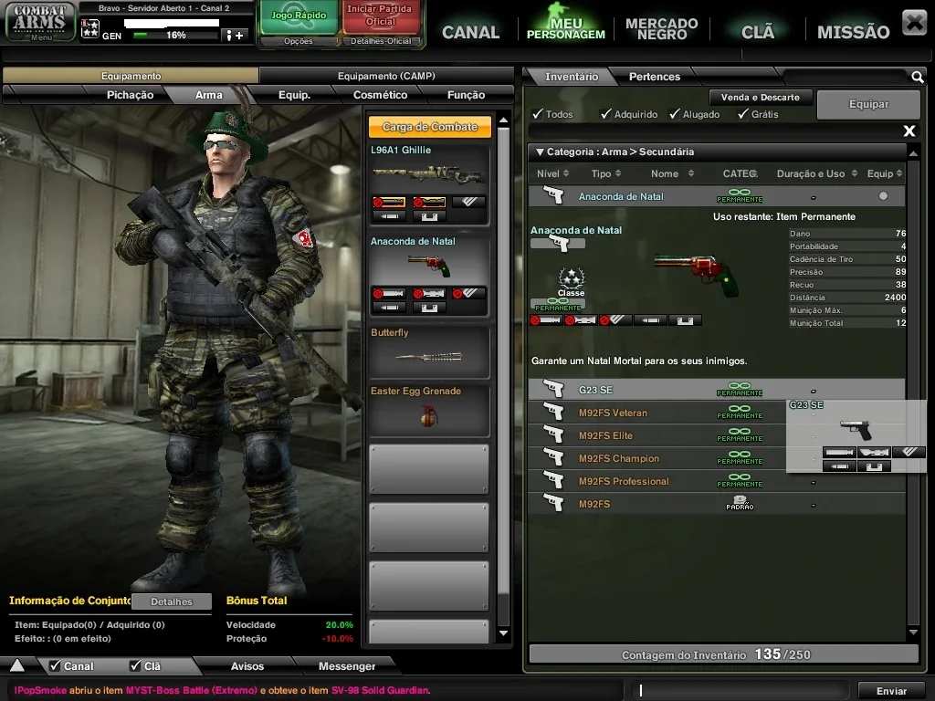This screenshot has width=935, height=701.
Task: Click the Enviar chat button
Action: pos(891,691)
